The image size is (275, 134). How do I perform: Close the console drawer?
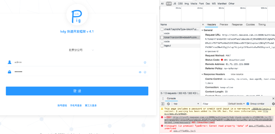[x=273, y=98]
